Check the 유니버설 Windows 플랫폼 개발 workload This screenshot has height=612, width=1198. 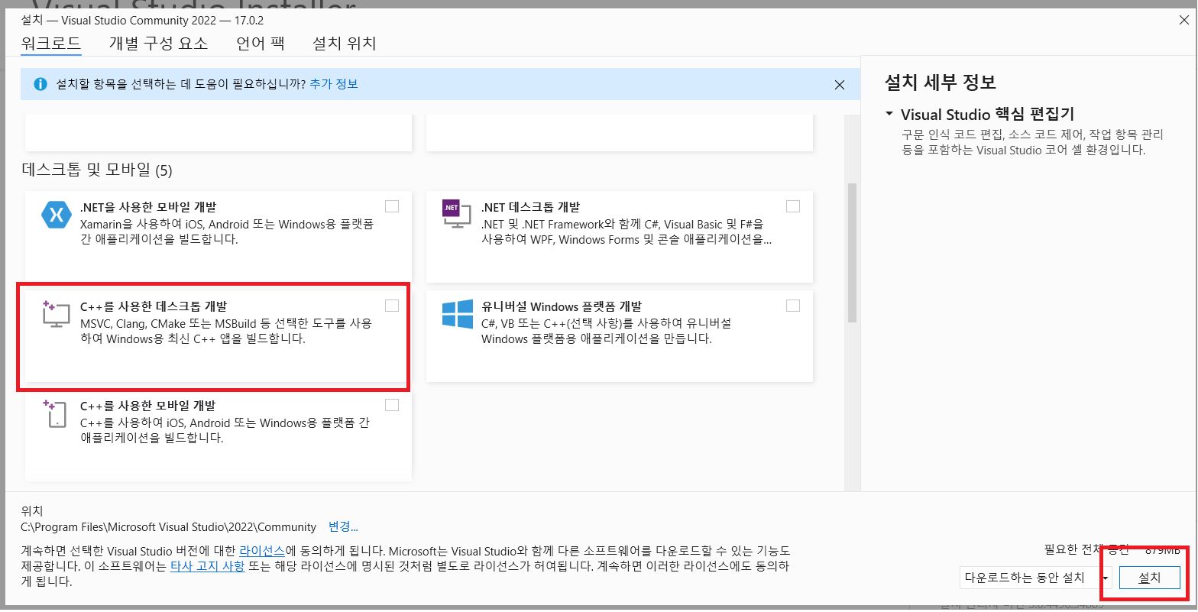[793, 306]
